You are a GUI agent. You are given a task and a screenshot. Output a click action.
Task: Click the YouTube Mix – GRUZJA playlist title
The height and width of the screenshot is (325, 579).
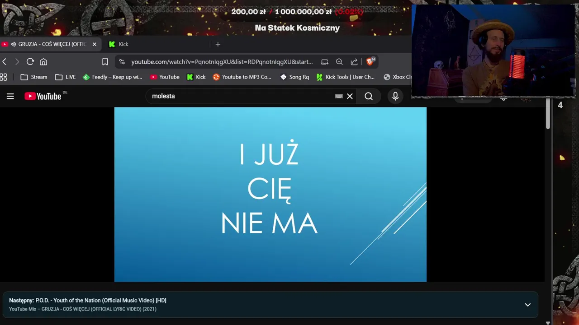83,309
